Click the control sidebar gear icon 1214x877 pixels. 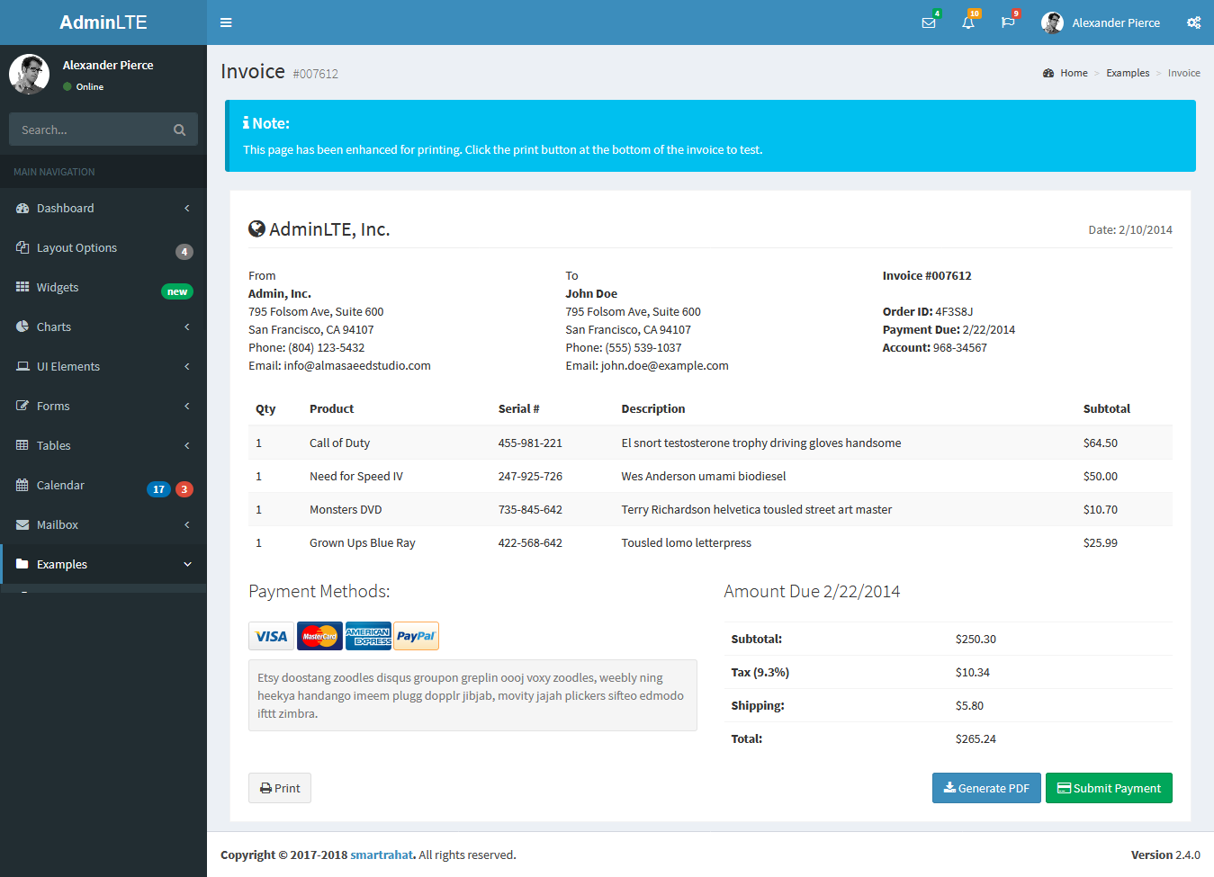click(x=1194, y=22)
